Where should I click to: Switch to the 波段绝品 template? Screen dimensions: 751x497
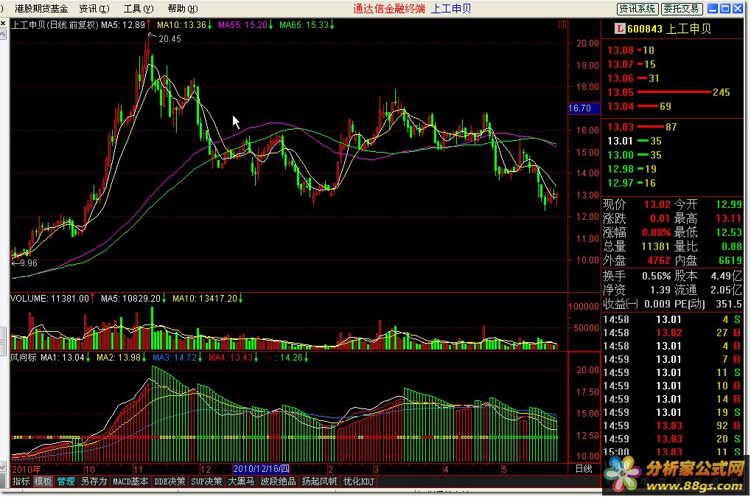click(278, 482)
